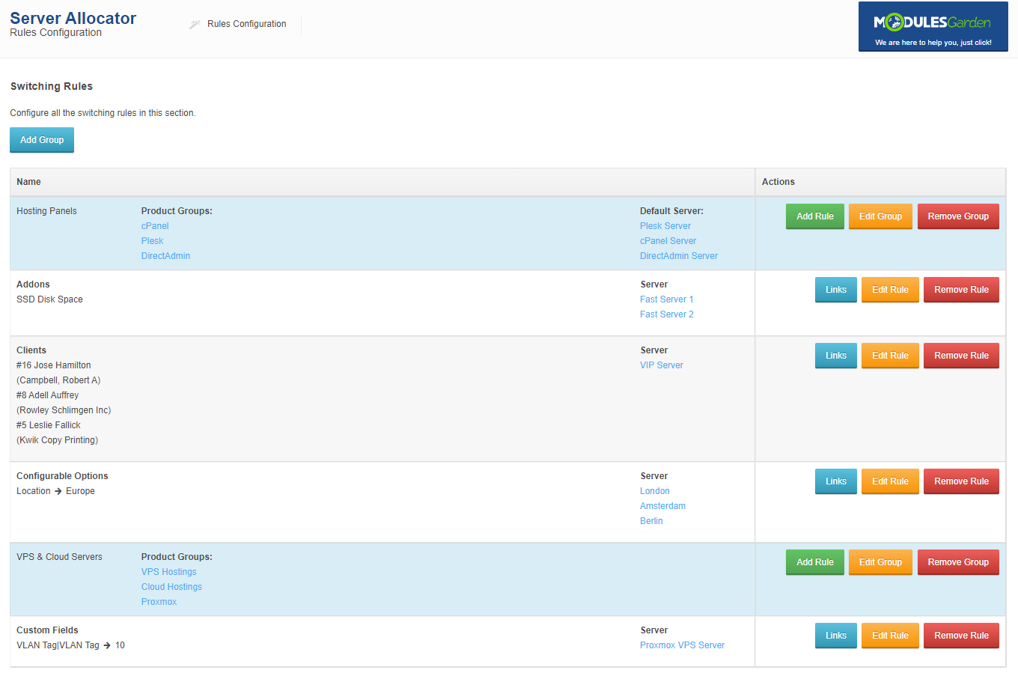Remove Rule for the Custom Fields entry
Image resolution: width=1018 pixels, height=679 pixels.
[x=961, y=636]
